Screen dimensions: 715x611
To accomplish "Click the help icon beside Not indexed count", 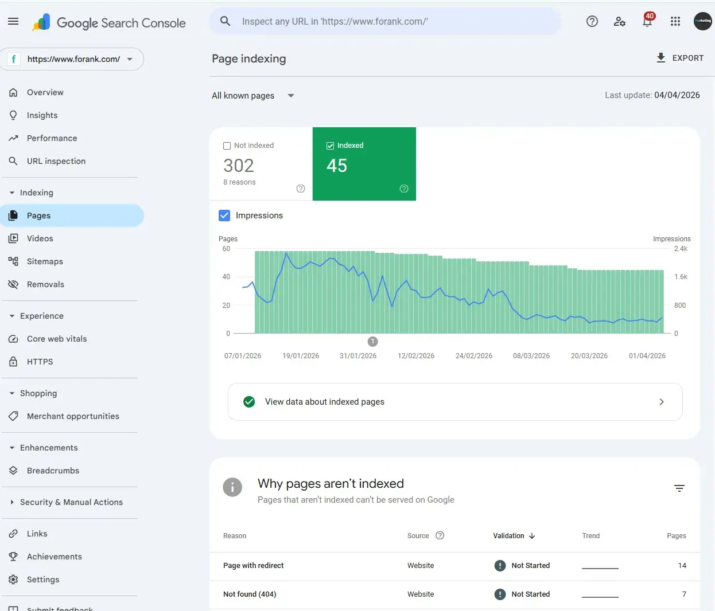I will click(x=301, y=189).
